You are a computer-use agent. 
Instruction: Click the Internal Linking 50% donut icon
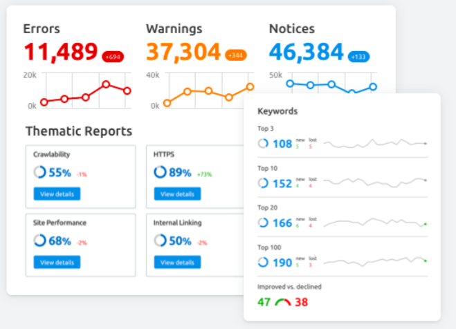[x=160, y=241]
